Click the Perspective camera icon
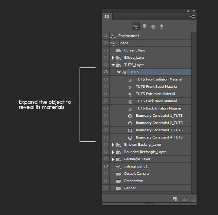This screenshot has height=215, width=218. [118, 181]
